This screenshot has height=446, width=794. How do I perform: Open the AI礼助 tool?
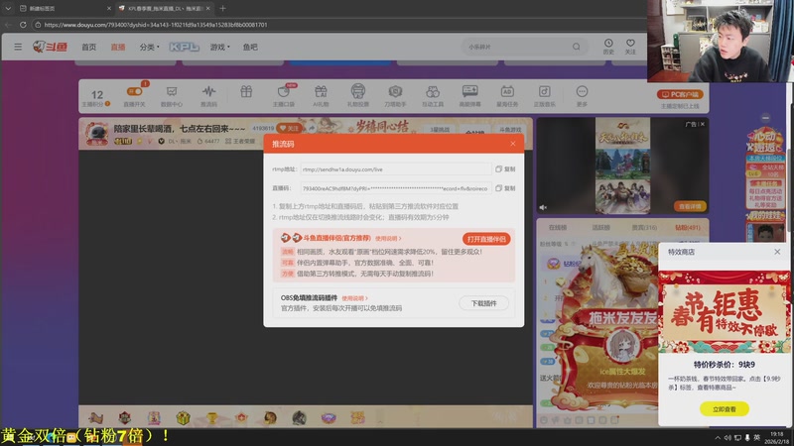[x=321, y=96]
